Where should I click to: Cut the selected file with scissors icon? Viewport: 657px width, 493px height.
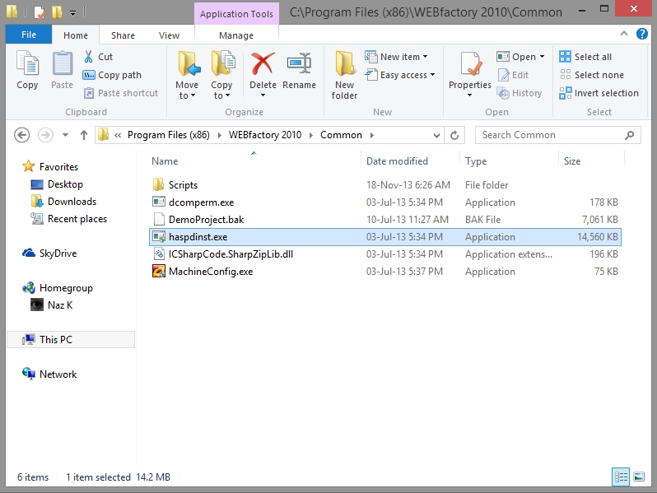coord(99,57)
